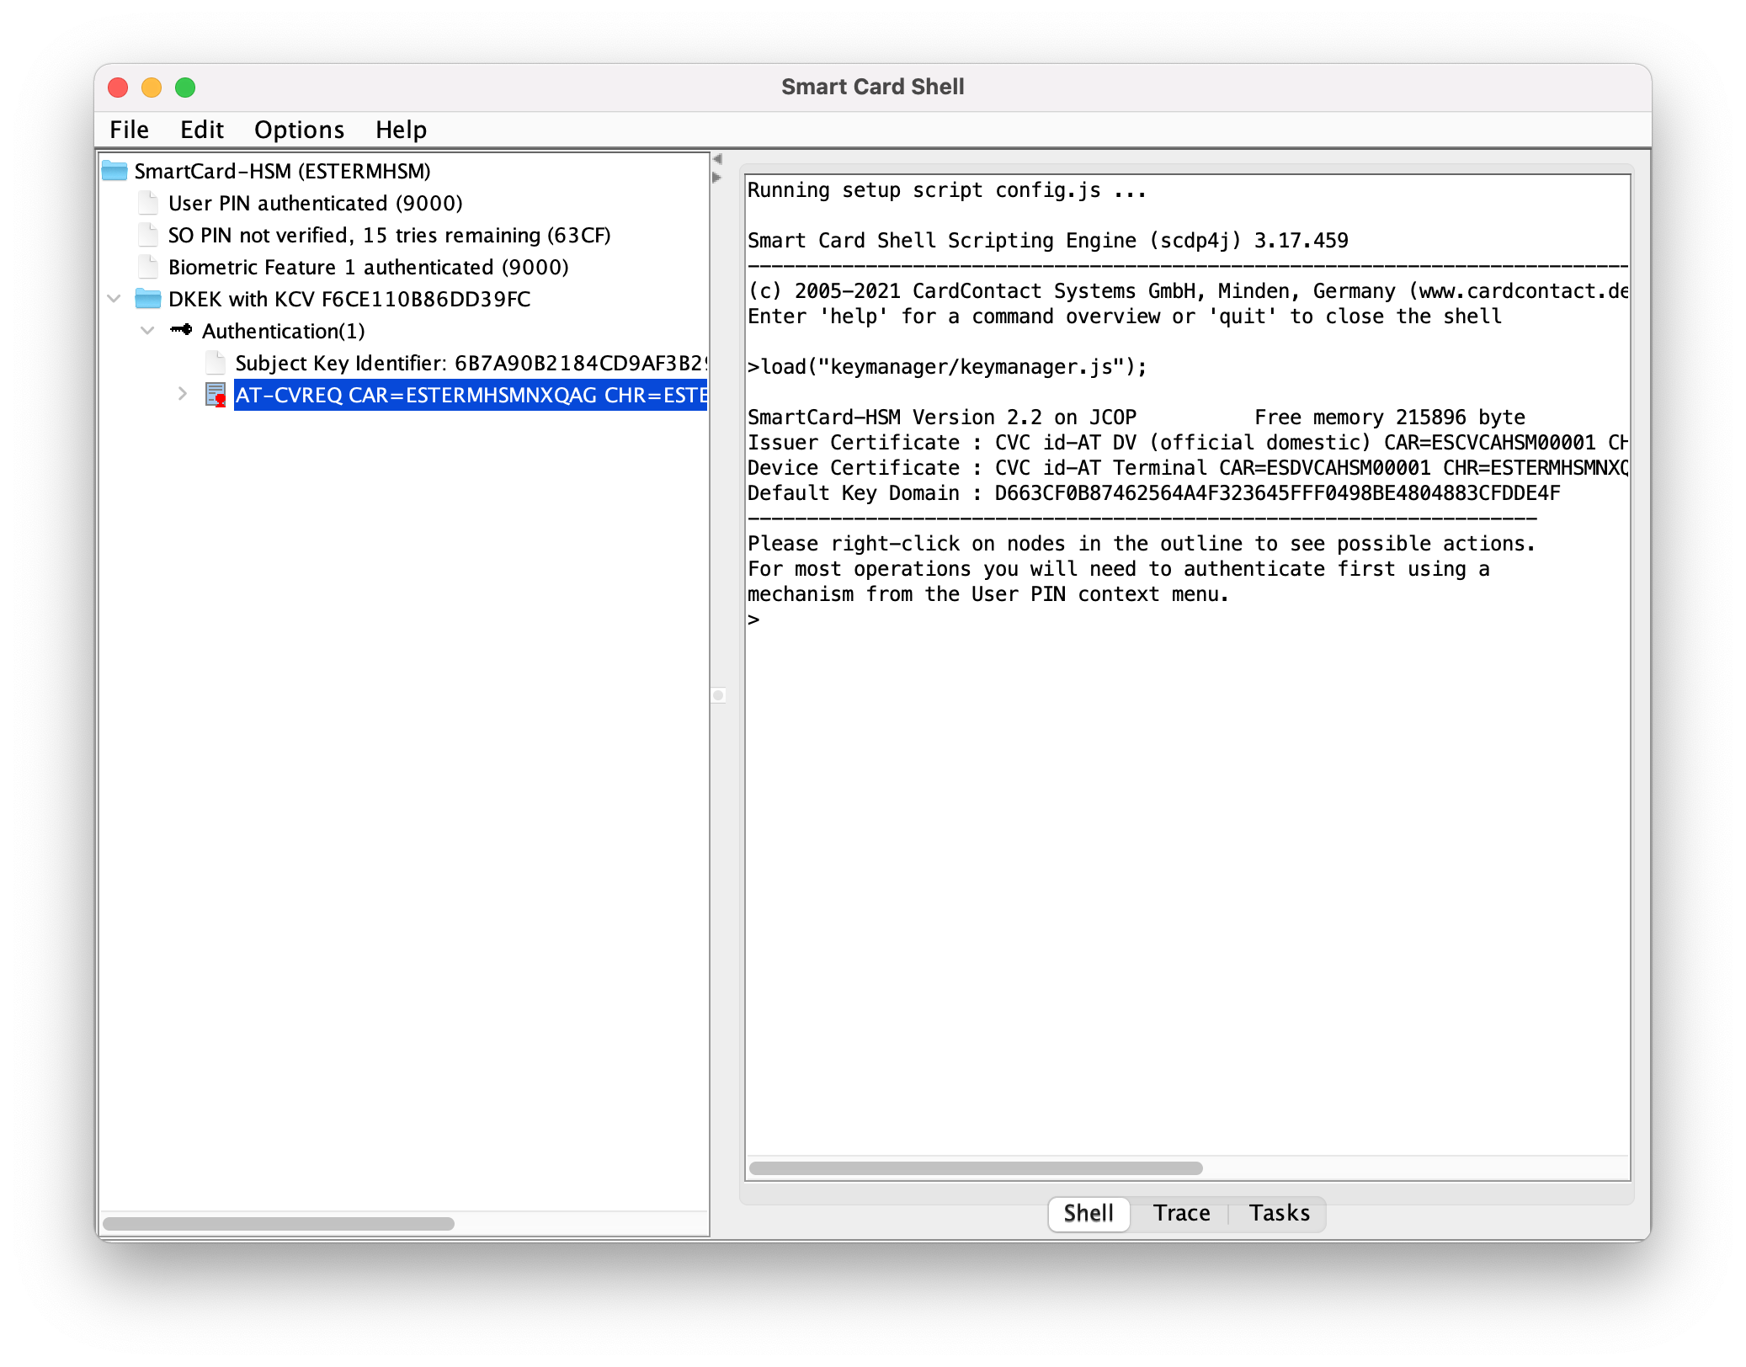This screenshot has height=1367, width=1746.
Task: Open the Help menu
Action: (401, 130)
